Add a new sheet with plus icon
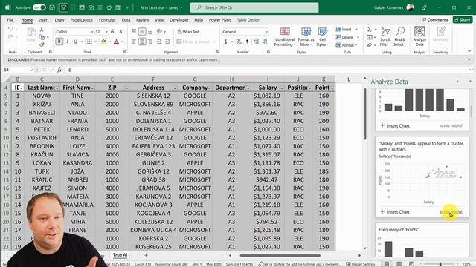This screenshot has height=267, width=476. tap(146, 255)
